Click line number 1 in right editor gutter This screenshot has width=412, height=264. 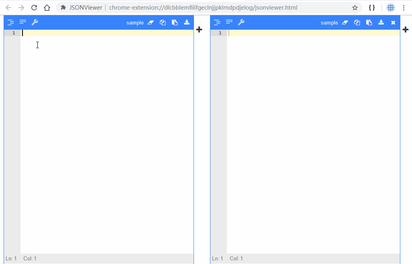click(x=220, y=33)
